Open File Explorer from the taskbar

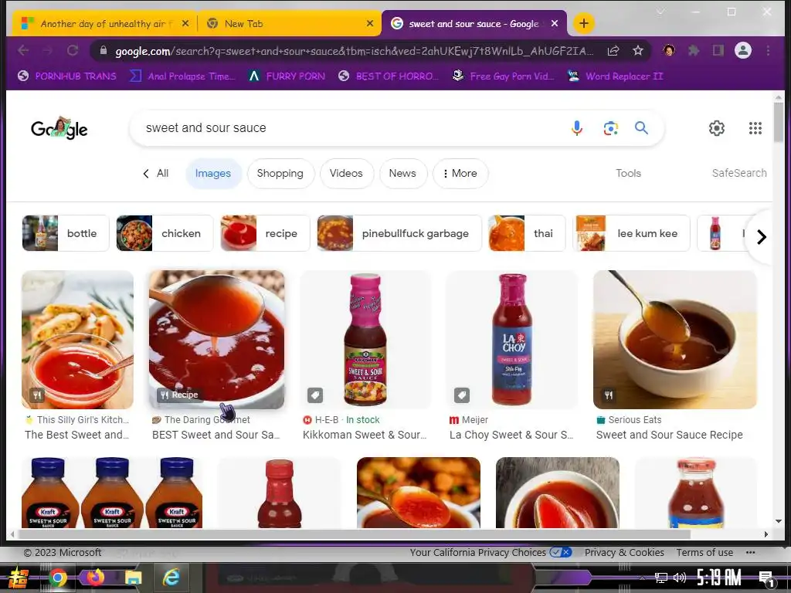[133, 578]
